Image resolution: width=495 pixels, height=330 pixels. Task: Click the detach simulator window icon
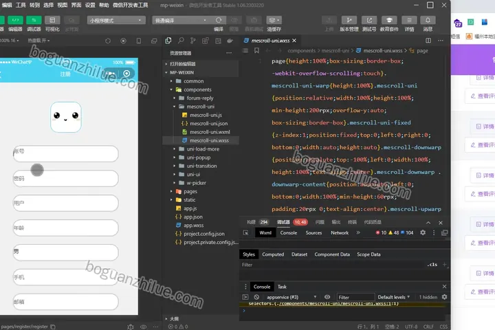(x=154, y=41)
